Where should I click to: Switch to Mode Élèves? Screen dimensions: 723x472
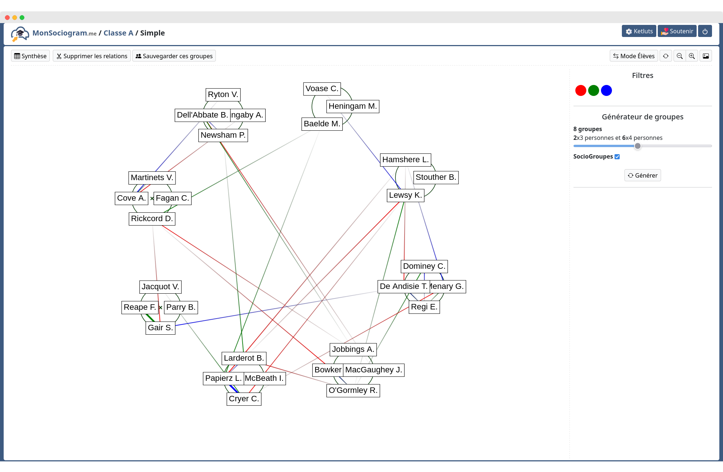[634, 56]
